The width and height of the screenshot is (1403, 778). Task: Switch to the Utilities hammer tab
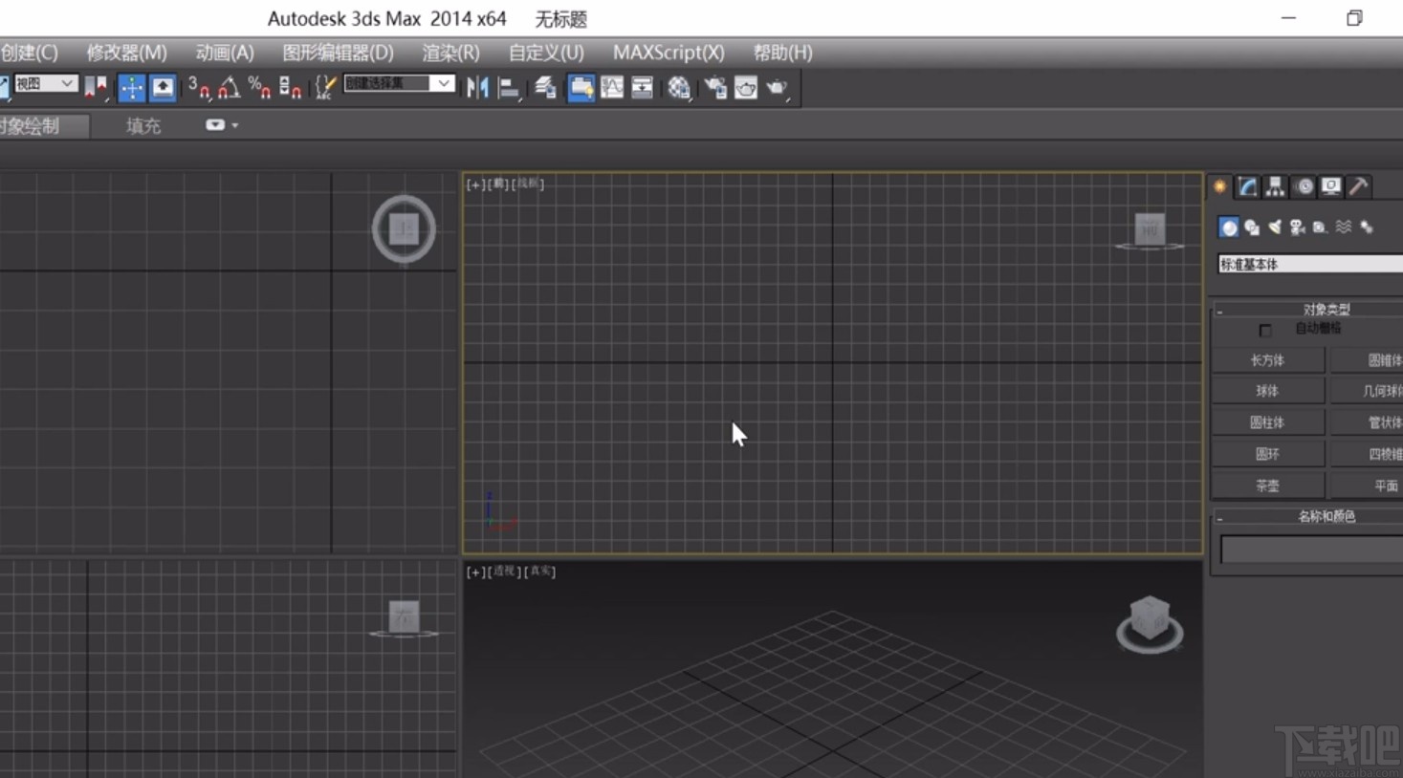[1359, 186]
